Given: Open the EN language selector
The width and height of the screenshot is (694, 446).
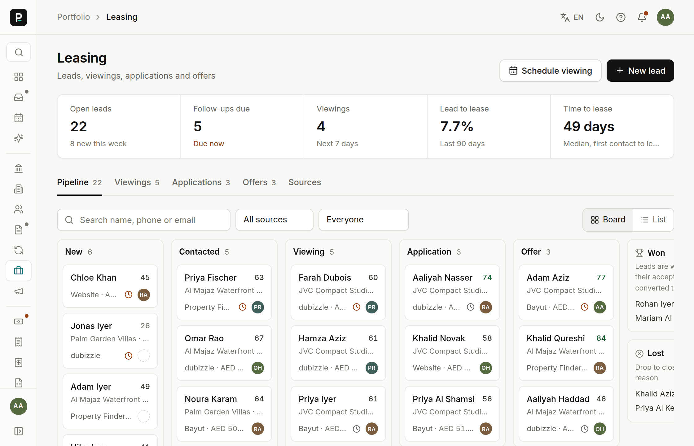Looking at the screenshot, I should coord(572,17).
